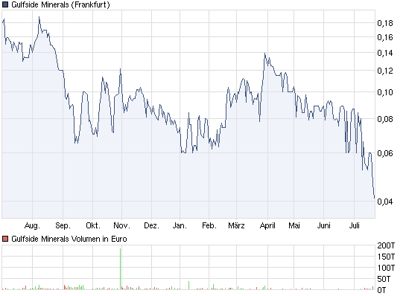
Task: Click the 'Gulfside Minerals (Frankfurt)' chart title
Action: pyautogui.click(x=60, y=4)
